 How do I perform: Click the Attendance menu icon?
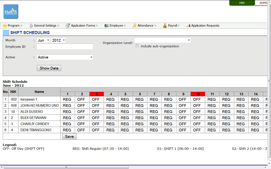(x=134, y=26)
